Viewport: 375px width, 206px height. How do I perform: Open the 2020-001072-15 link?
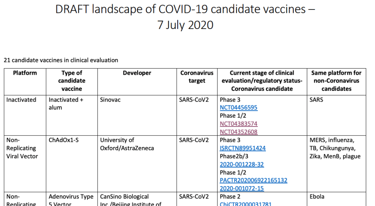tap(242, 188)
